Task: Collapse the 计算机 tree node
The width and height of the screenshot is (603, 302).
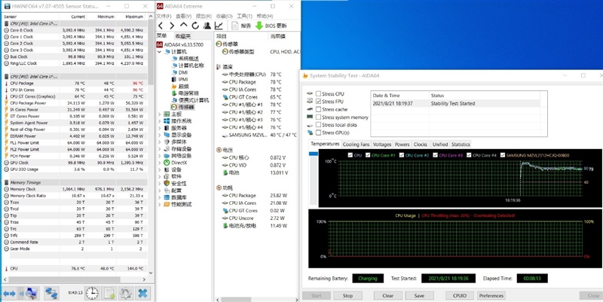Action: (161, 51)
